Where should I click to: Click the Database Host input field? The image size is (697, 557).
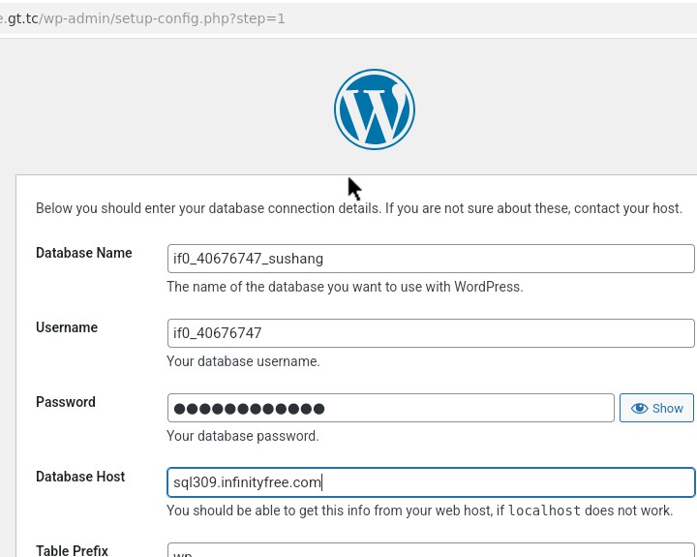(x=430, y=482)
